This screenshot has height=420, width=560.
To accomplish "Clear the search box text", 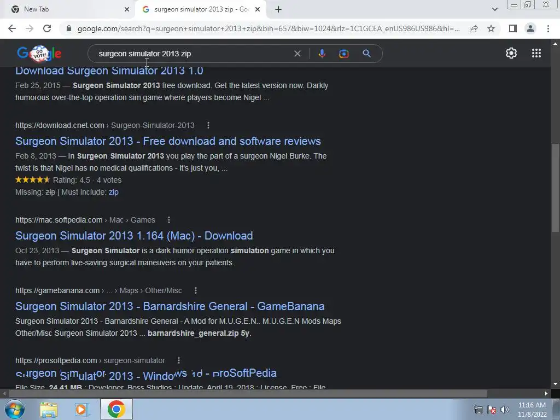I will (297, 54).
